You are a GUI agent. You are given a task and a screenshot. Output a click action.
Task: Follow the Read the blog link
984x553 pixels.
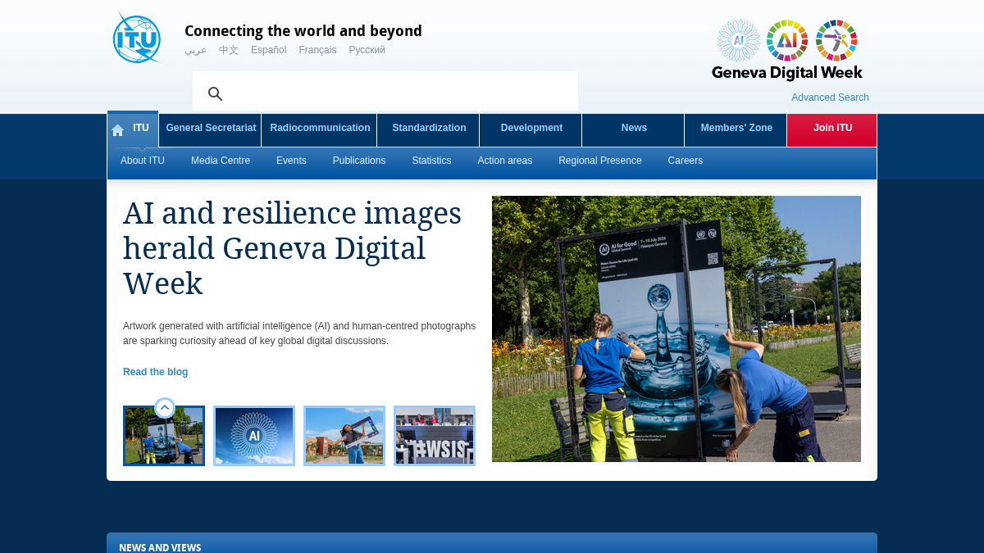[156, 372]
